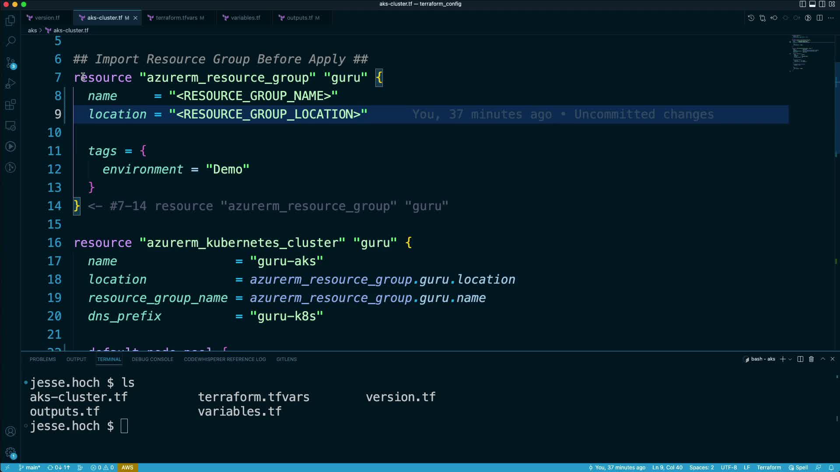The height and width of the screenshot is (472, 840).
Task: Maximize terminal panel with chevron up
Action: coord(822,359)
